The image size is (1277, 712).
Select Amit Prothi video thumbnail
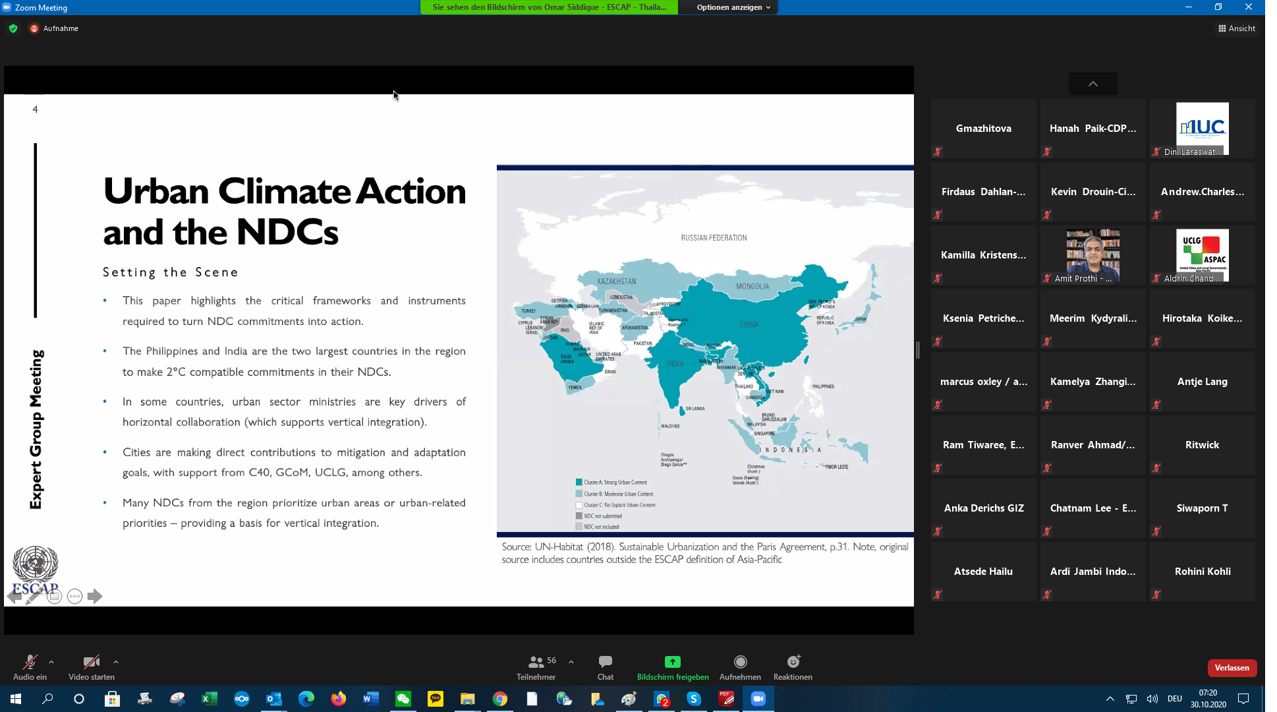(1093, 254)
